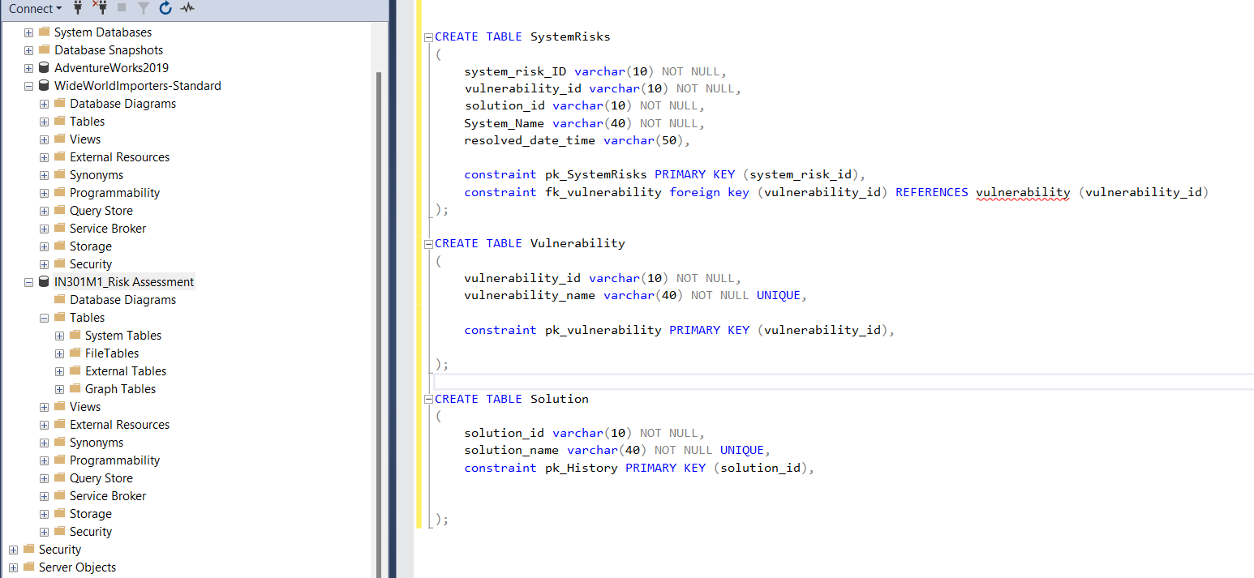The width and height of the screenshot is (1254, 578).
Task: Click the WideWorldImporters-Standard database icon
Action: point(43,85)
